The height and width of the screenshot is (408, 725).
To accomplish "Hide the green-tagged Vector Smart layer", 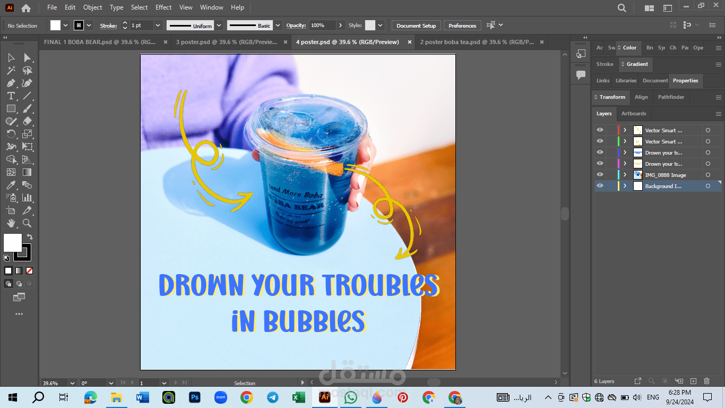I will [x=600, y=141].
